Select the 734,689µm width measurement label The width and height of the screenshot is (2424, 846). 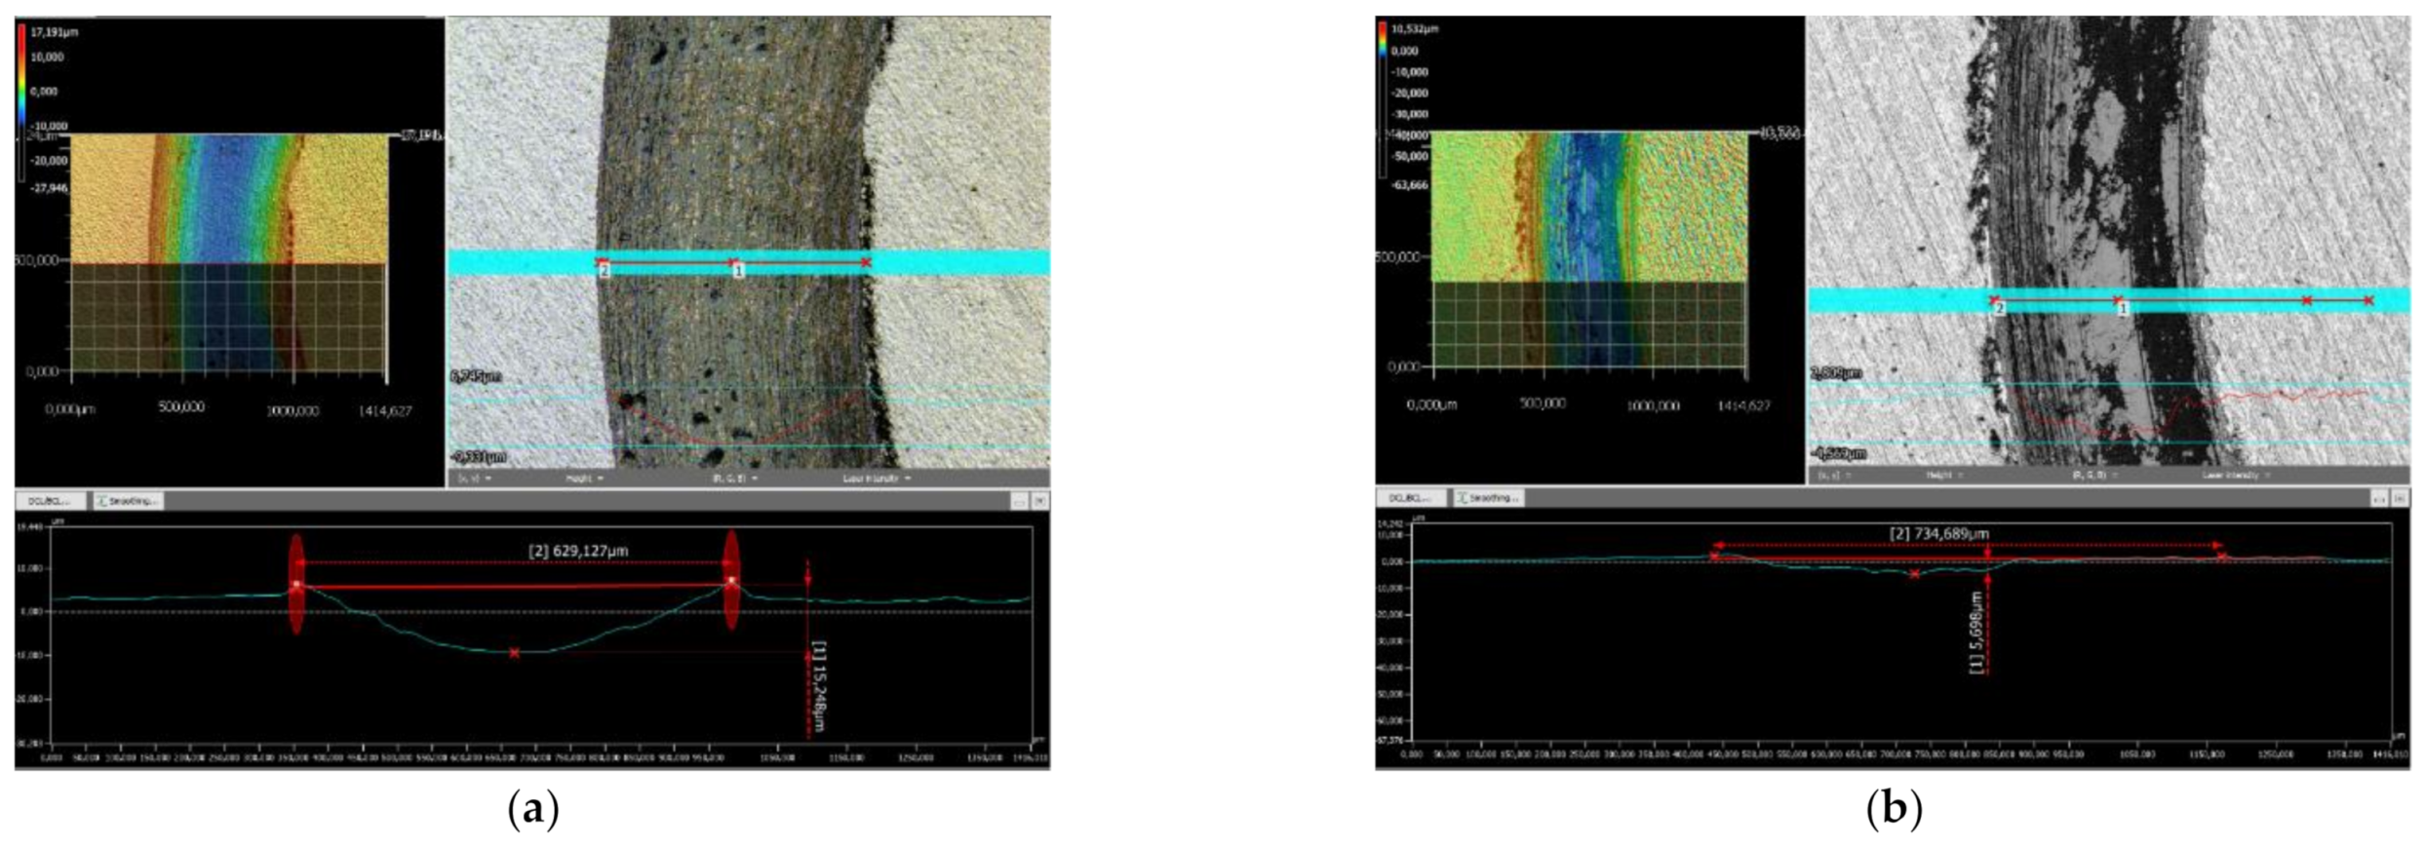click(1938, 534)
